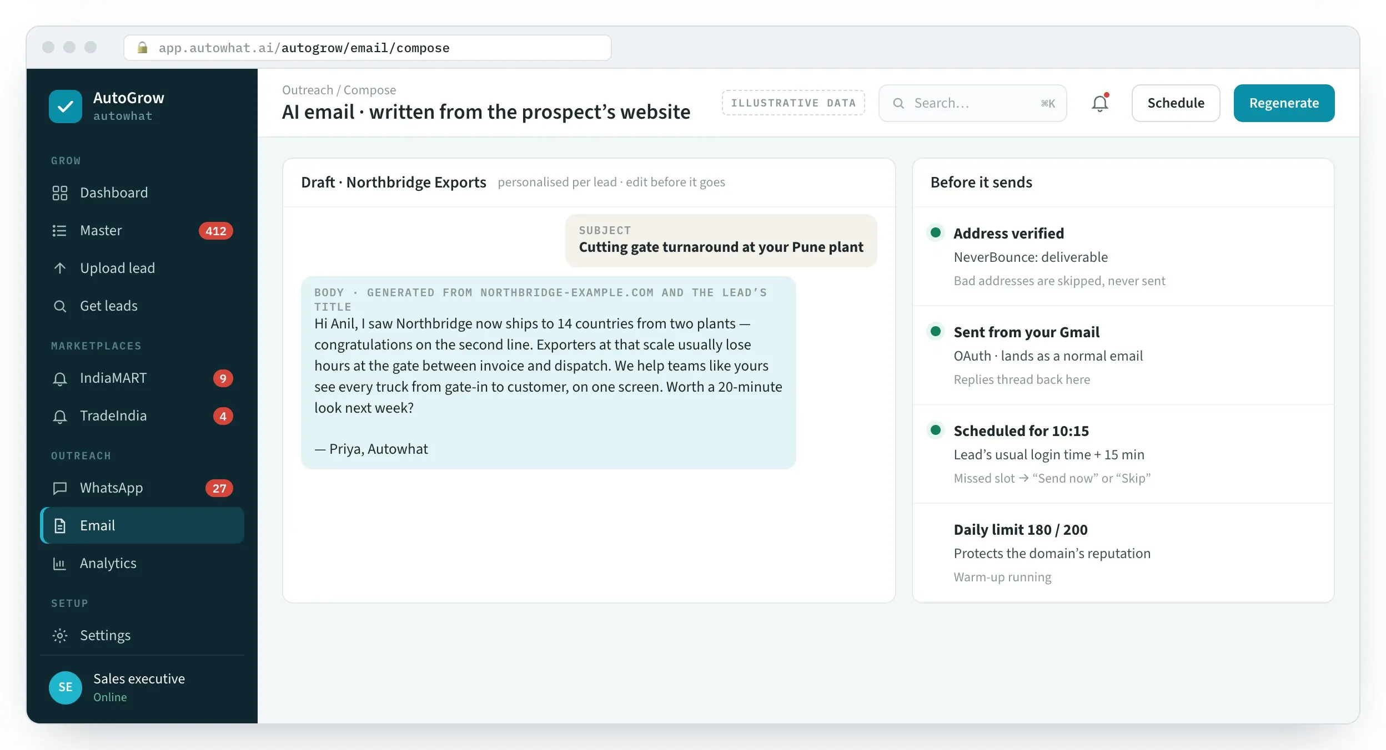Click 'NeverBounce: deliverable' text
The image size is (1386, 750).
coord(1030,257)
